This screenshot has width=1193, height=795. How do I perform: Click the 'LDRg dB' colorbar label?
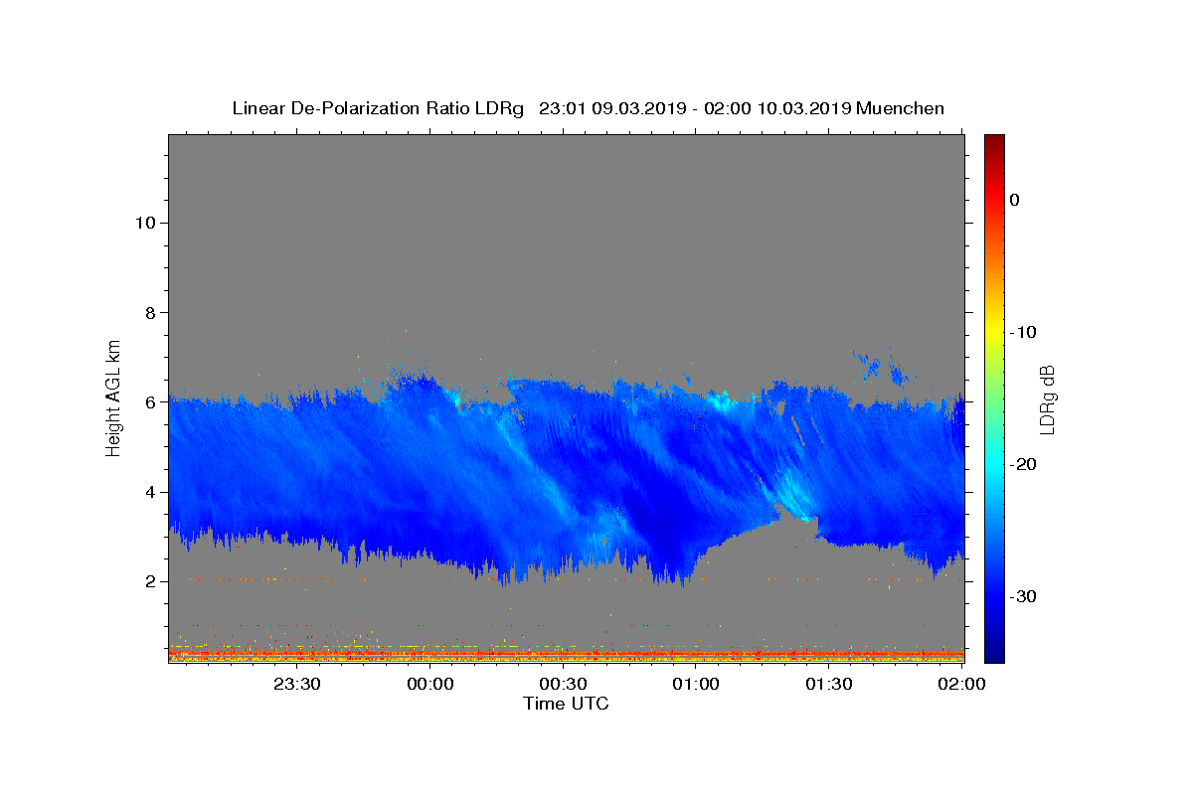pyautogui.click(x=1046, y=398)
